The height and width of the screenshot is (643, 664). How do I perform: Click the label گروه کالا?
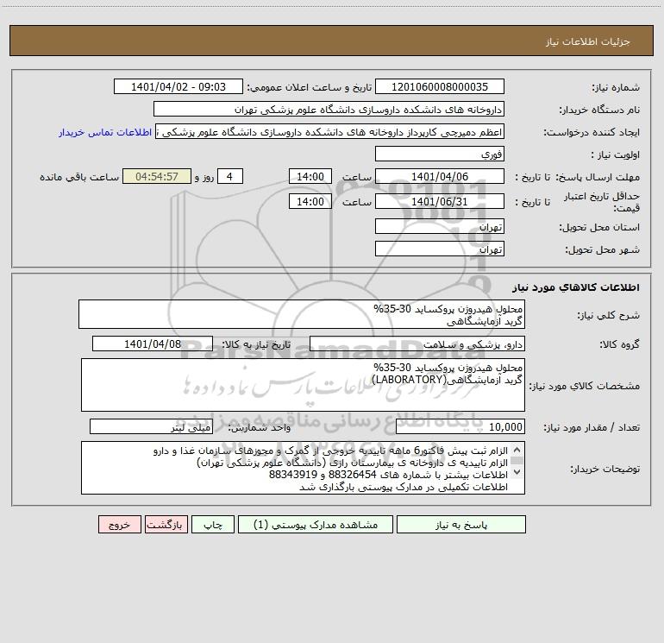620,344
